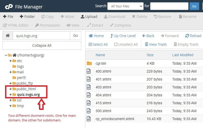Click the View eye icon button
The width and height of the screenshot is (203, 128).
tap(69, 25)
